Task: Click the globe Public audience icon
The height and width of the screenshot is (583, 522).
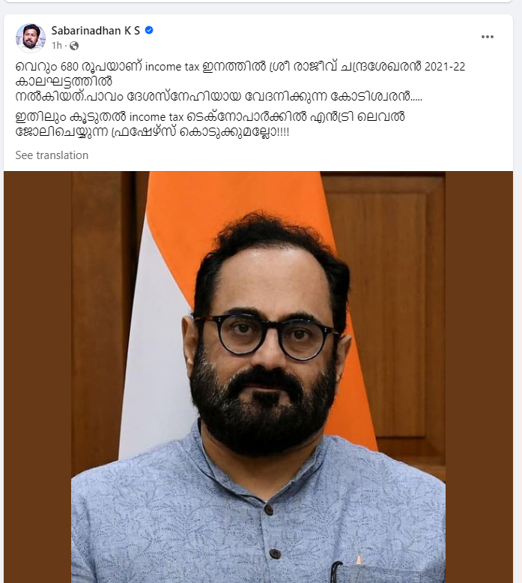Action: click(74, 46)
